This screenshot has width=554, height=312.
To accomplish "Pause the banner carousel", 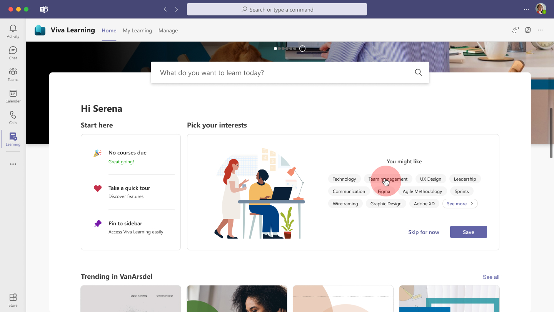I will (x=302, y=49).
